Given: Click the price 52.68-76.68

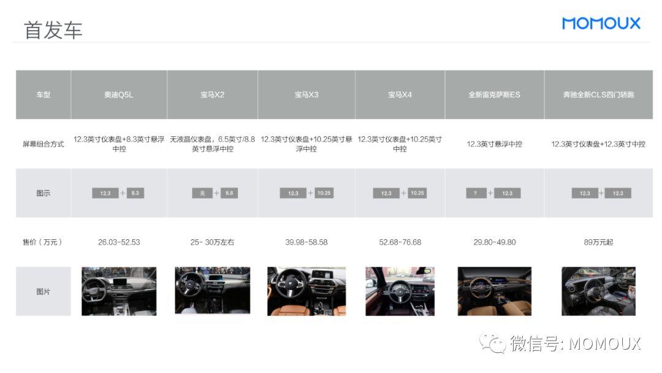Looking at the screenshot, I should pyautogui.click(x=400, y=242).
